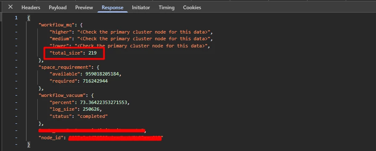Click the value 250626
This screenshot has width=376, height=151.
[x=91, y=109]
